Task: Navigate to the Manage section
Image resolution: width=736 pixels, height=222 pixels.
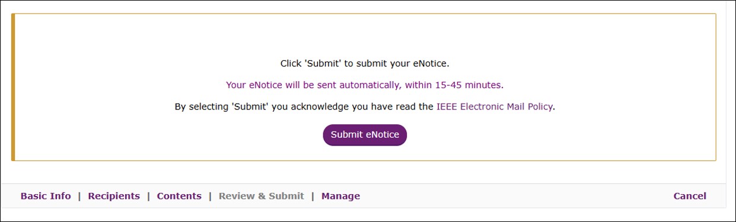Action: pos(340,196)
